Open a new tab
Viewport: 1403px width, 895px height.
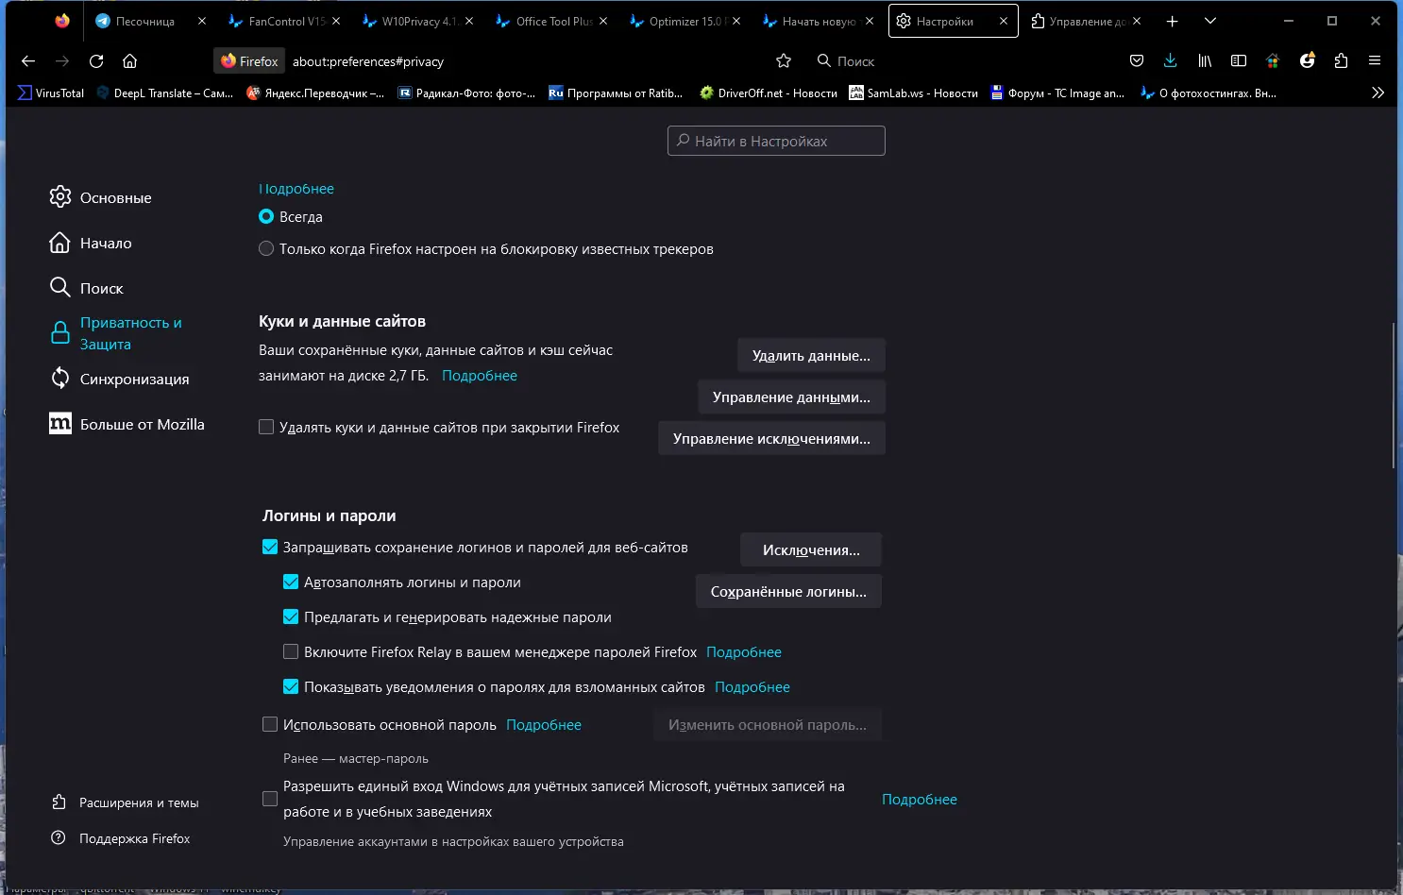(x=1172, y=21)
